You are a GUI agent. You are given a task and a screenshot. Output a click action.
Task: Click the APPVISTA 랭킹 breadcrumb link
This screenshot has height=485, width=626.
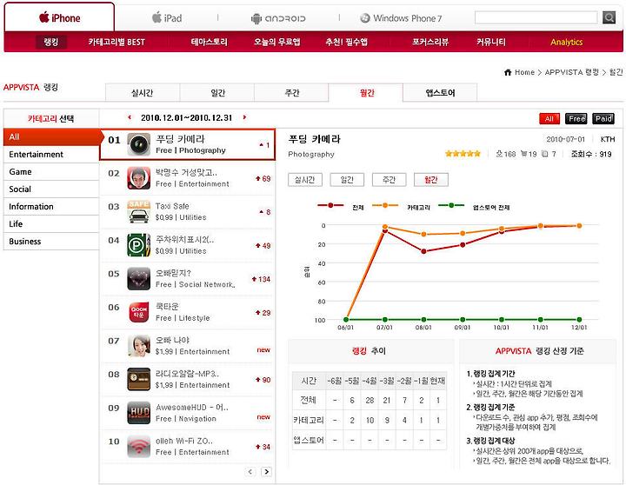coord(572,72)
